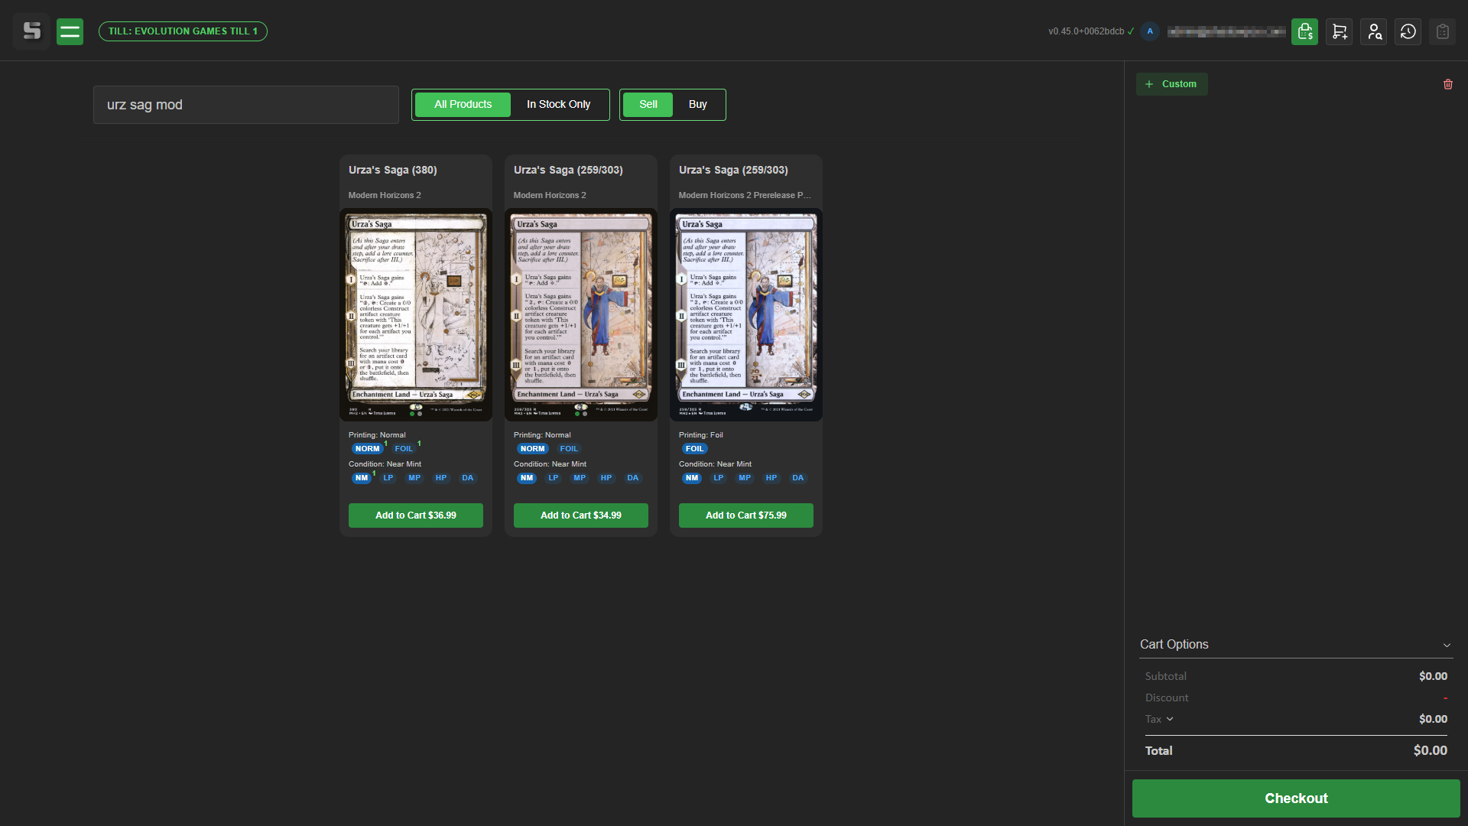
Task: Click the add-cart icon in header
Action: [1339, 31]
